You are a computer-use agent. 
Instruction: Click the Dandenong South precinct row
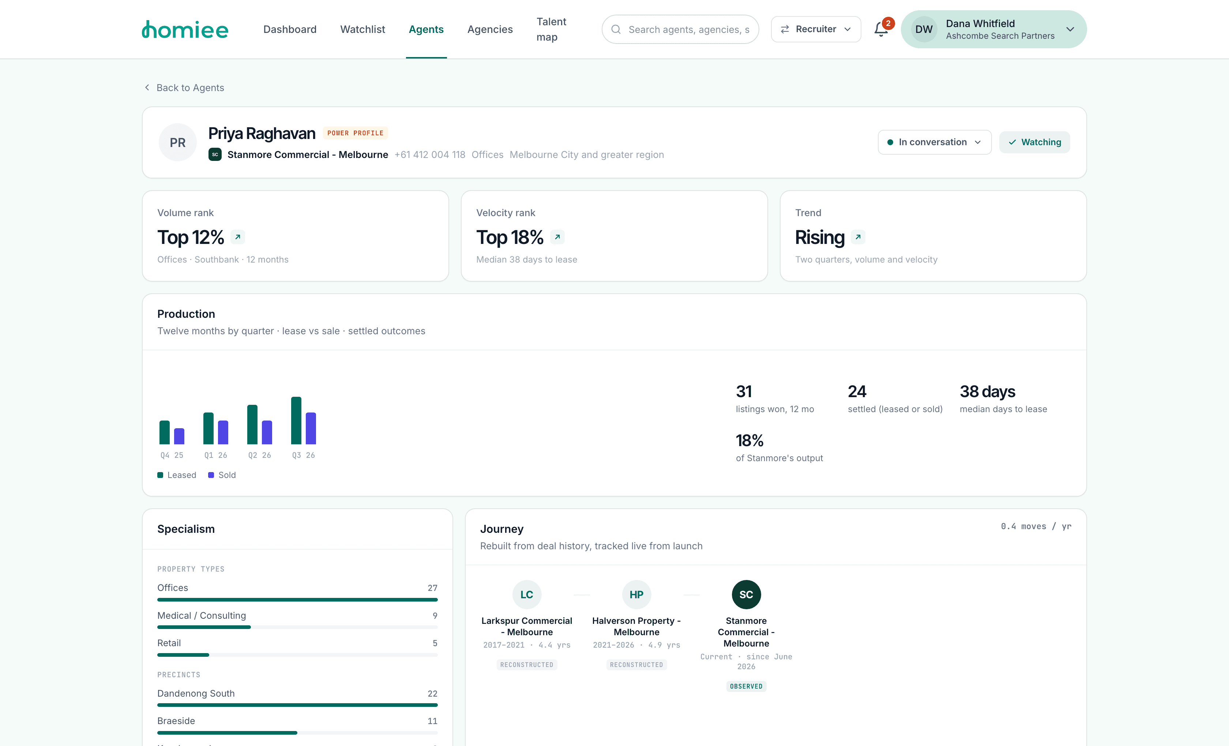click(x=297, y=698)
